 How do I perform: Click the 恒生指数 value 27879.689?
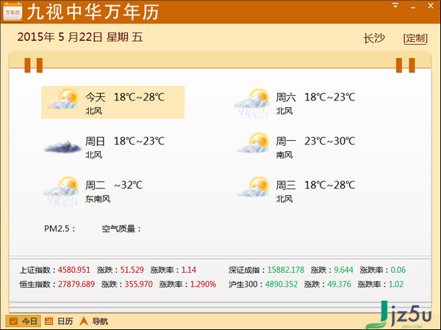pyautogui.click(x=76, y=285)
